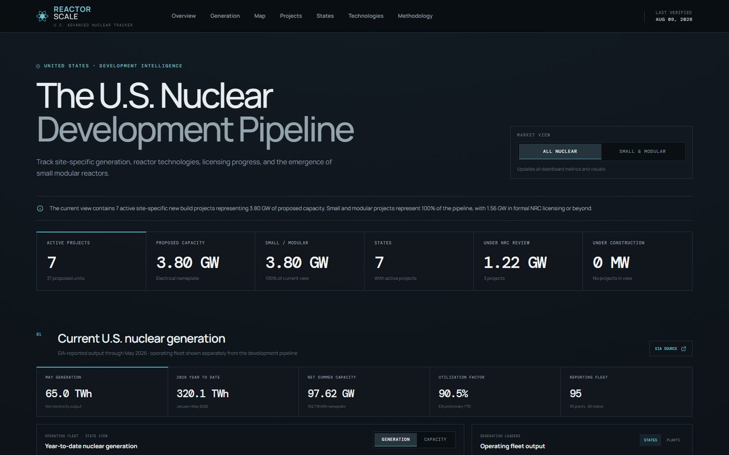The image size is (729, 455).
Task: Switch the state view chart to Capacity
Action: (435, 439)
